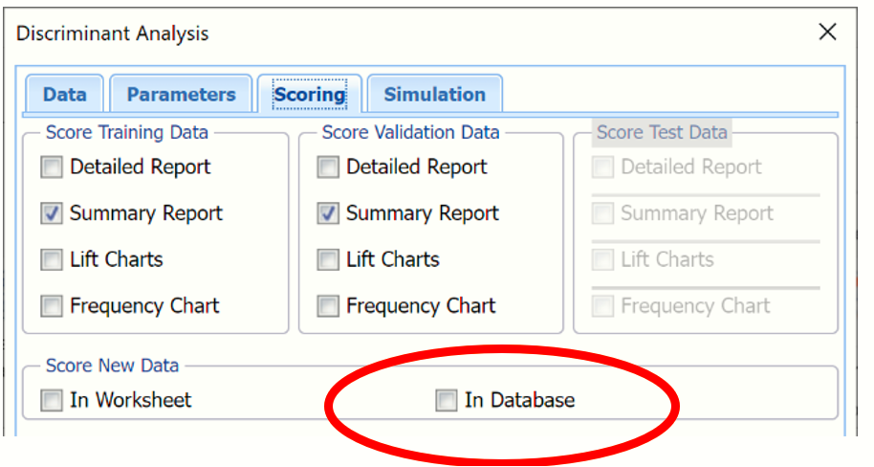Open the Parameters tab
Image resolution: width=874 pixels, height=467 pixels.
click(x=181, y=95)
